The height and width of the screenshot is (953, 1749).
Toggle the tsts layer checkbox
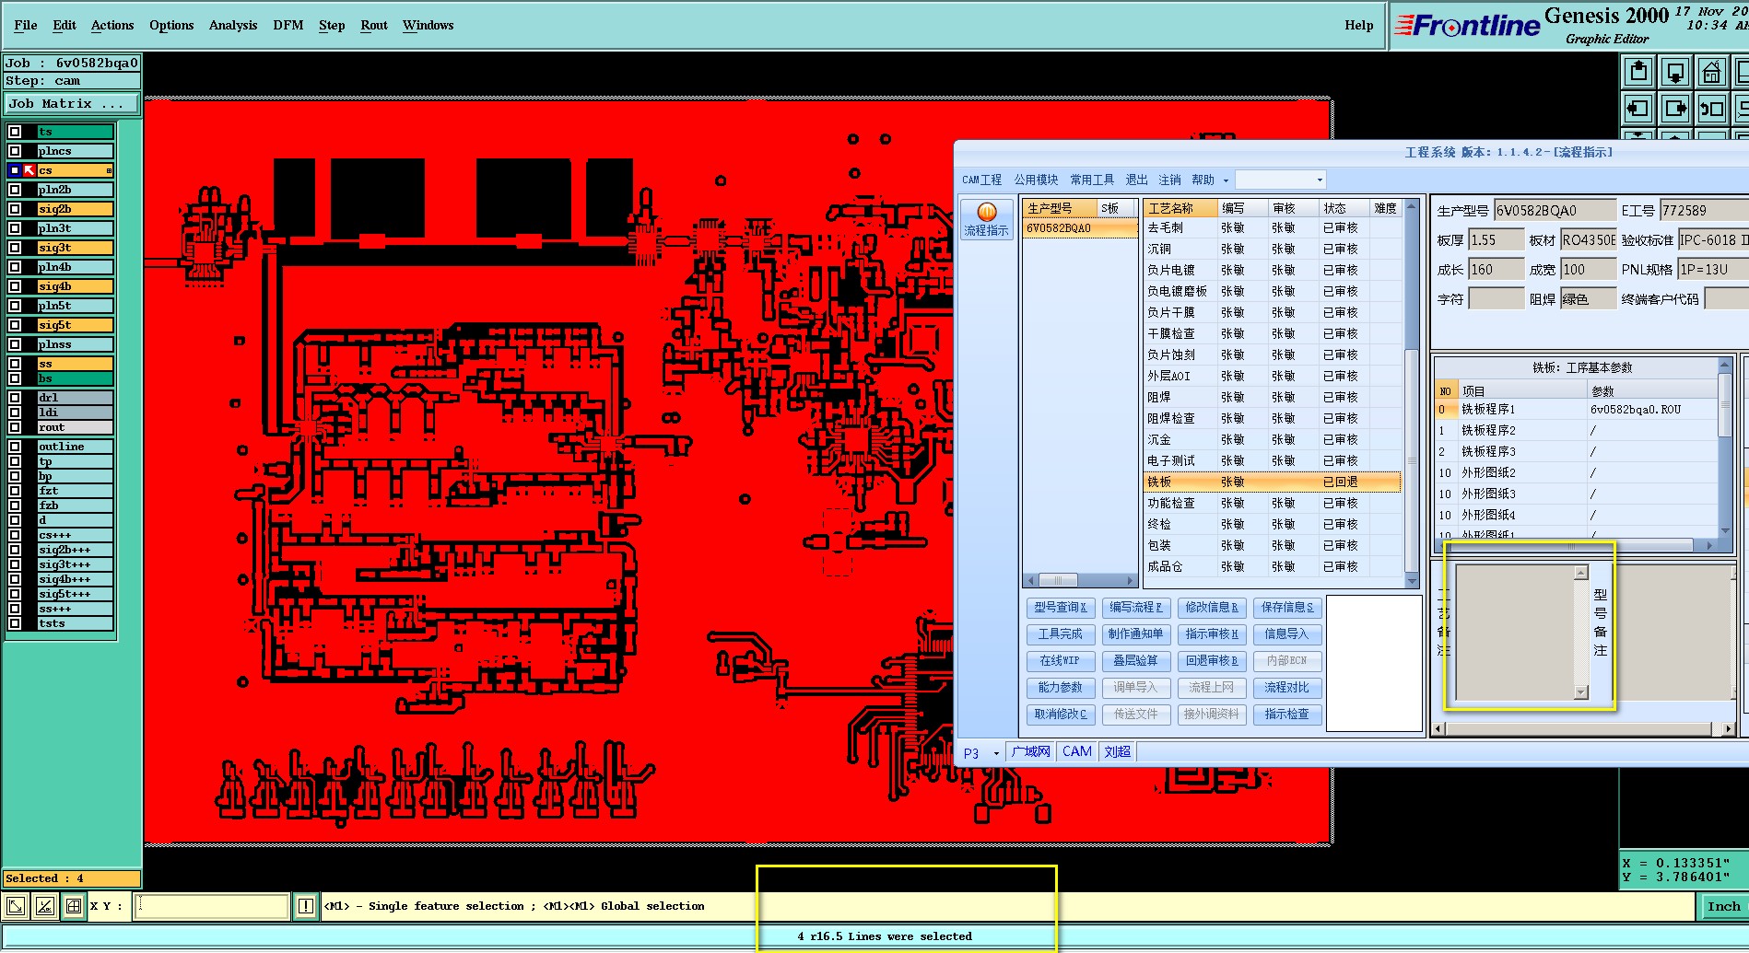click(x=15, y=623)
